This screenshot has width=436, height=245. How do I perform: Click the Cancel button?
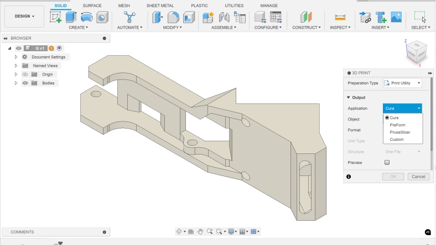(418, 177)
